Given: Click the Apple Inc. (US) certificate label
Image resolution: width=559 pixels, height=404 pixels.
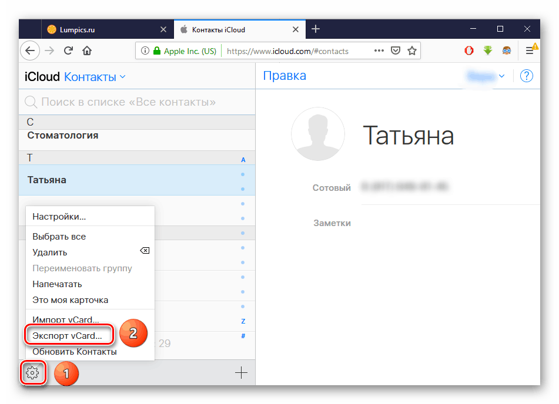Looking at the screenshot, I should [190, 51].
